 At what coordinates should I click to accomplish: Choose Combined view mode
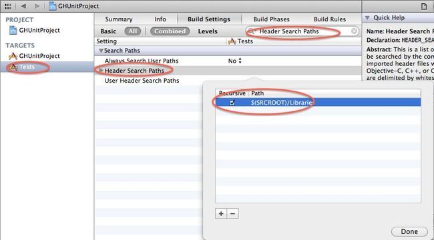point(170,31)
